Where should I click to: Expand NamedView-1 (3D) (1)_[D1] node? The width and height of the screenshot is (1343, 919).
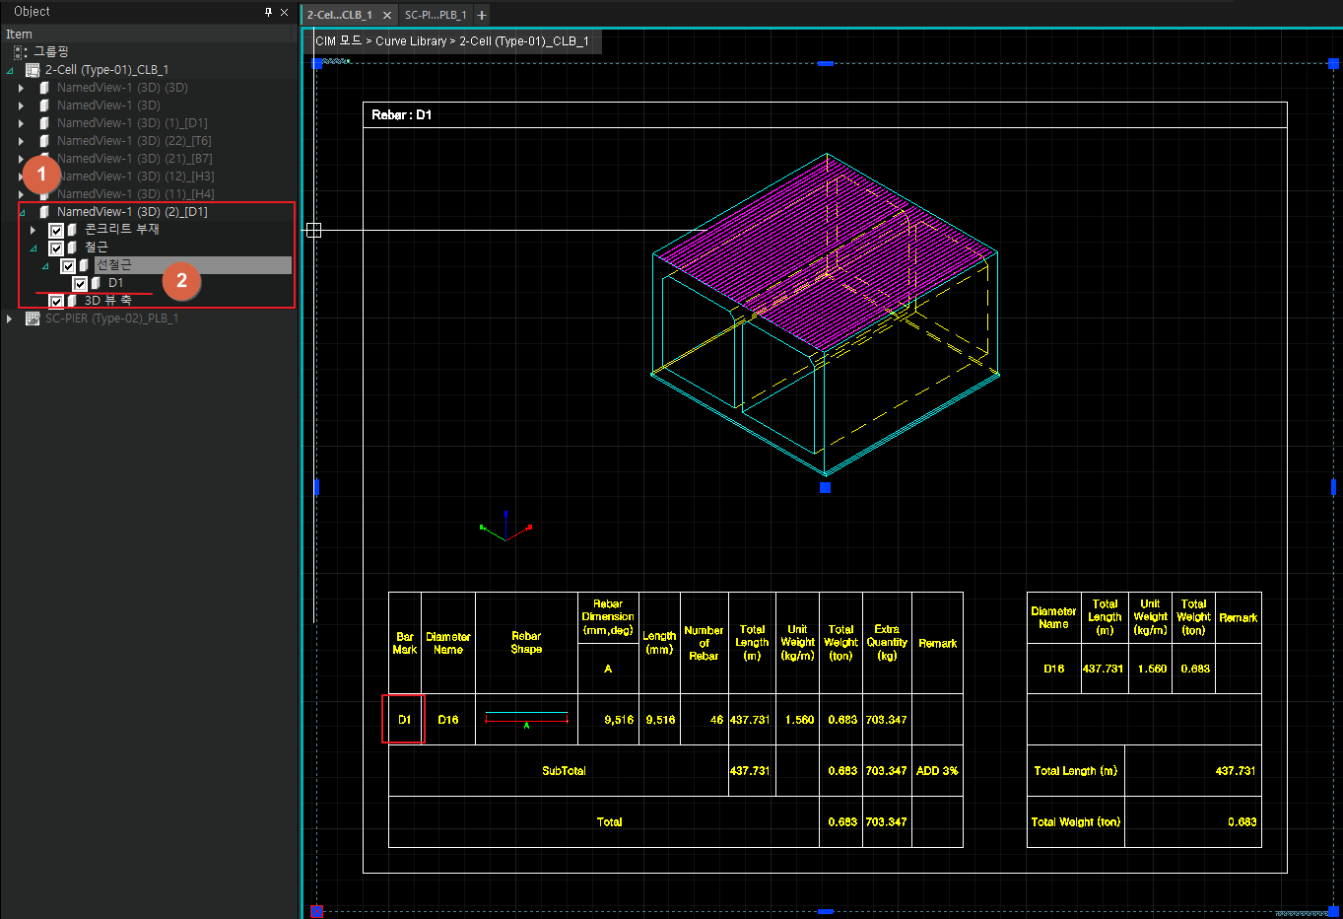tap(21, 123)
